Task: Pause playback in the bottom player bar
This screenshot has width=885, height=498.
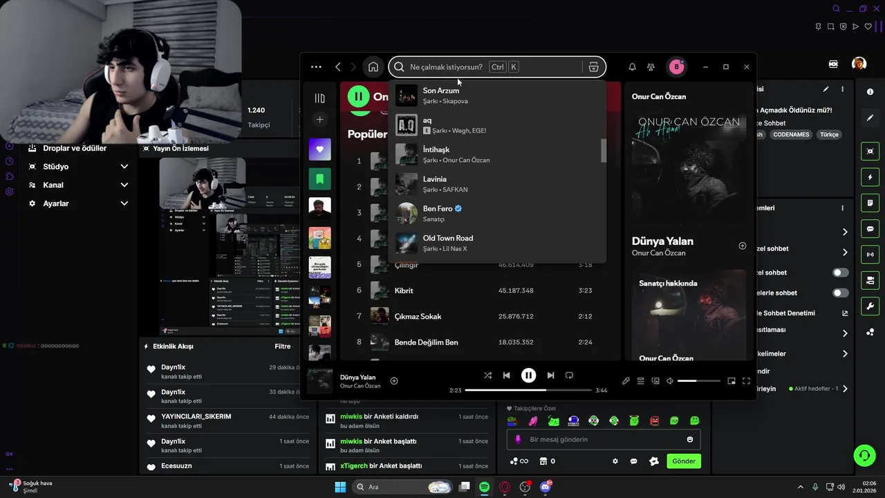Action: pyautogui.click(x=528, y=376)
